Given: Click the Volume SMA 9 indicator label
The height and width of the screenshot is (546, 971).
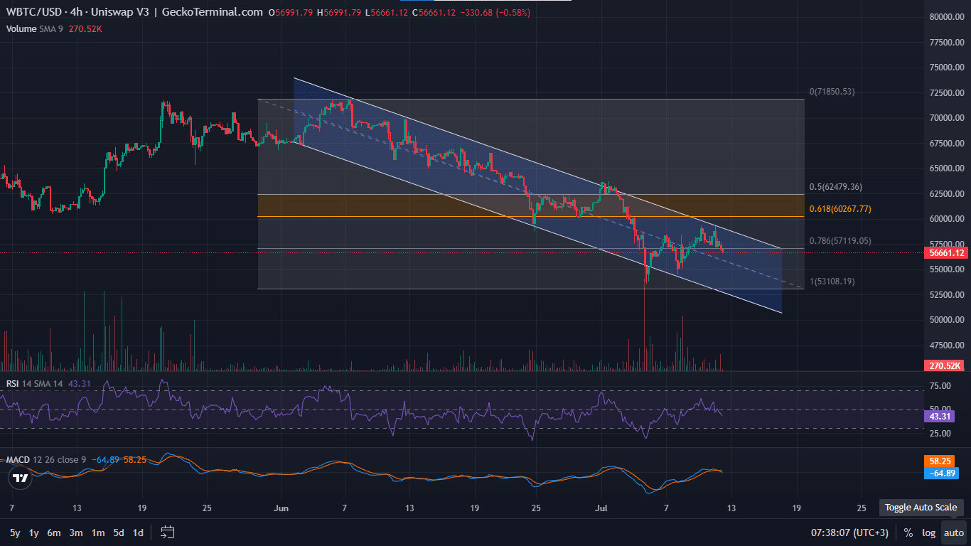Looking at the screenshot, I should point(36,28).
